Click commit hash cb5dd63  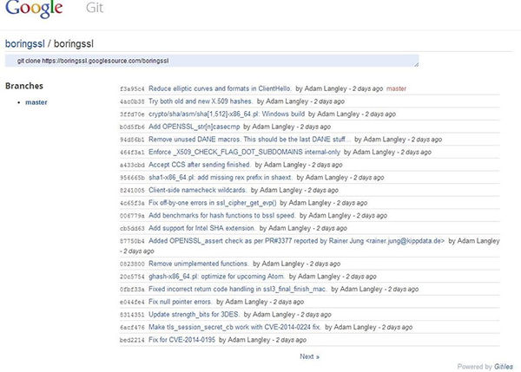point(132,228)
